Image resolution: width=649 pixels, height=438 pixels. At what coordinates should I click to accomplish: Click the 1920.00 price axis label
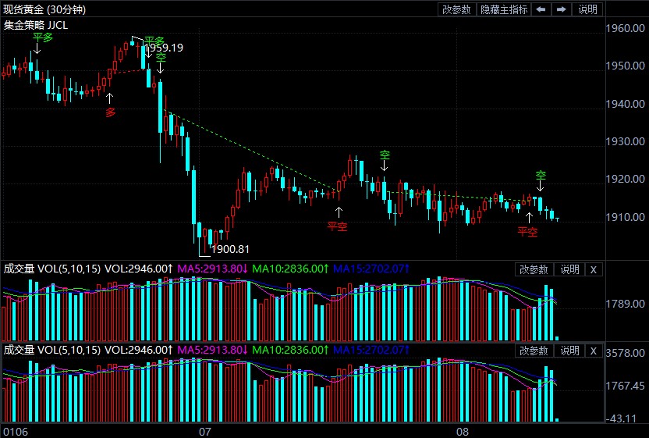tap(625, 179)
